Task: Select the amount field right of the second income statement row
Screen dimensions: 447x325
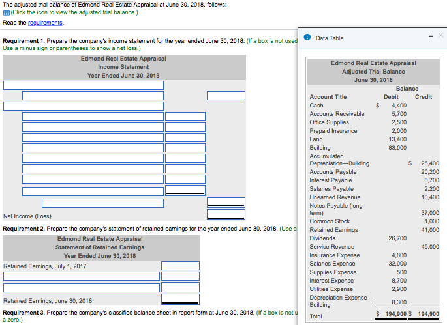Action: pyautogui.click(x=226, y=96)
